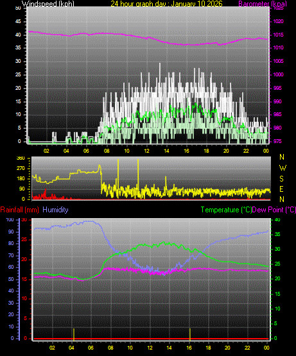Click compass letter 'E' beside wind direction graph
This screenshot has width=296, height=356.
tap(281, 189)
